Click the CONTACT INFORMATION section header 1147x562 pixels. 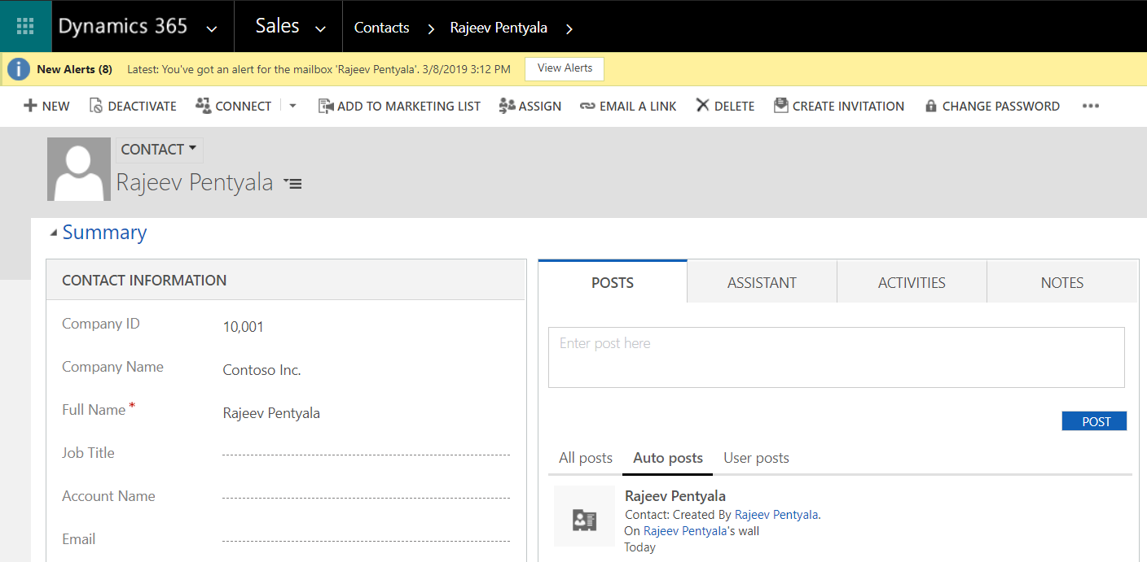[144, 281]
